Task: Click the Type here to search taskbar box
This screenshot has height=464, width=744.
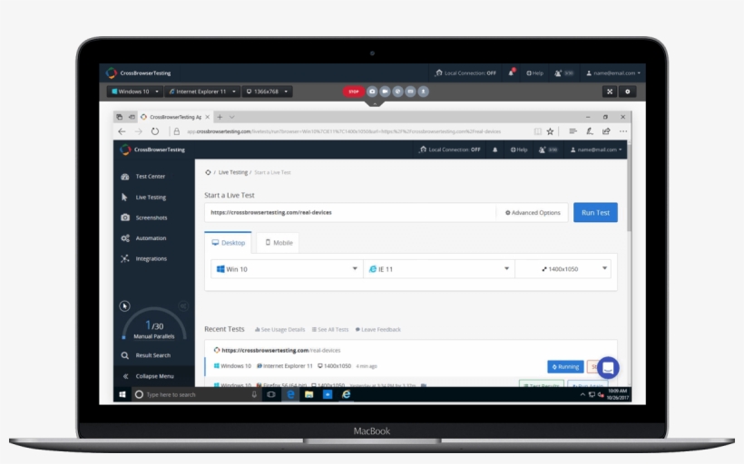Action: point(197,394)
